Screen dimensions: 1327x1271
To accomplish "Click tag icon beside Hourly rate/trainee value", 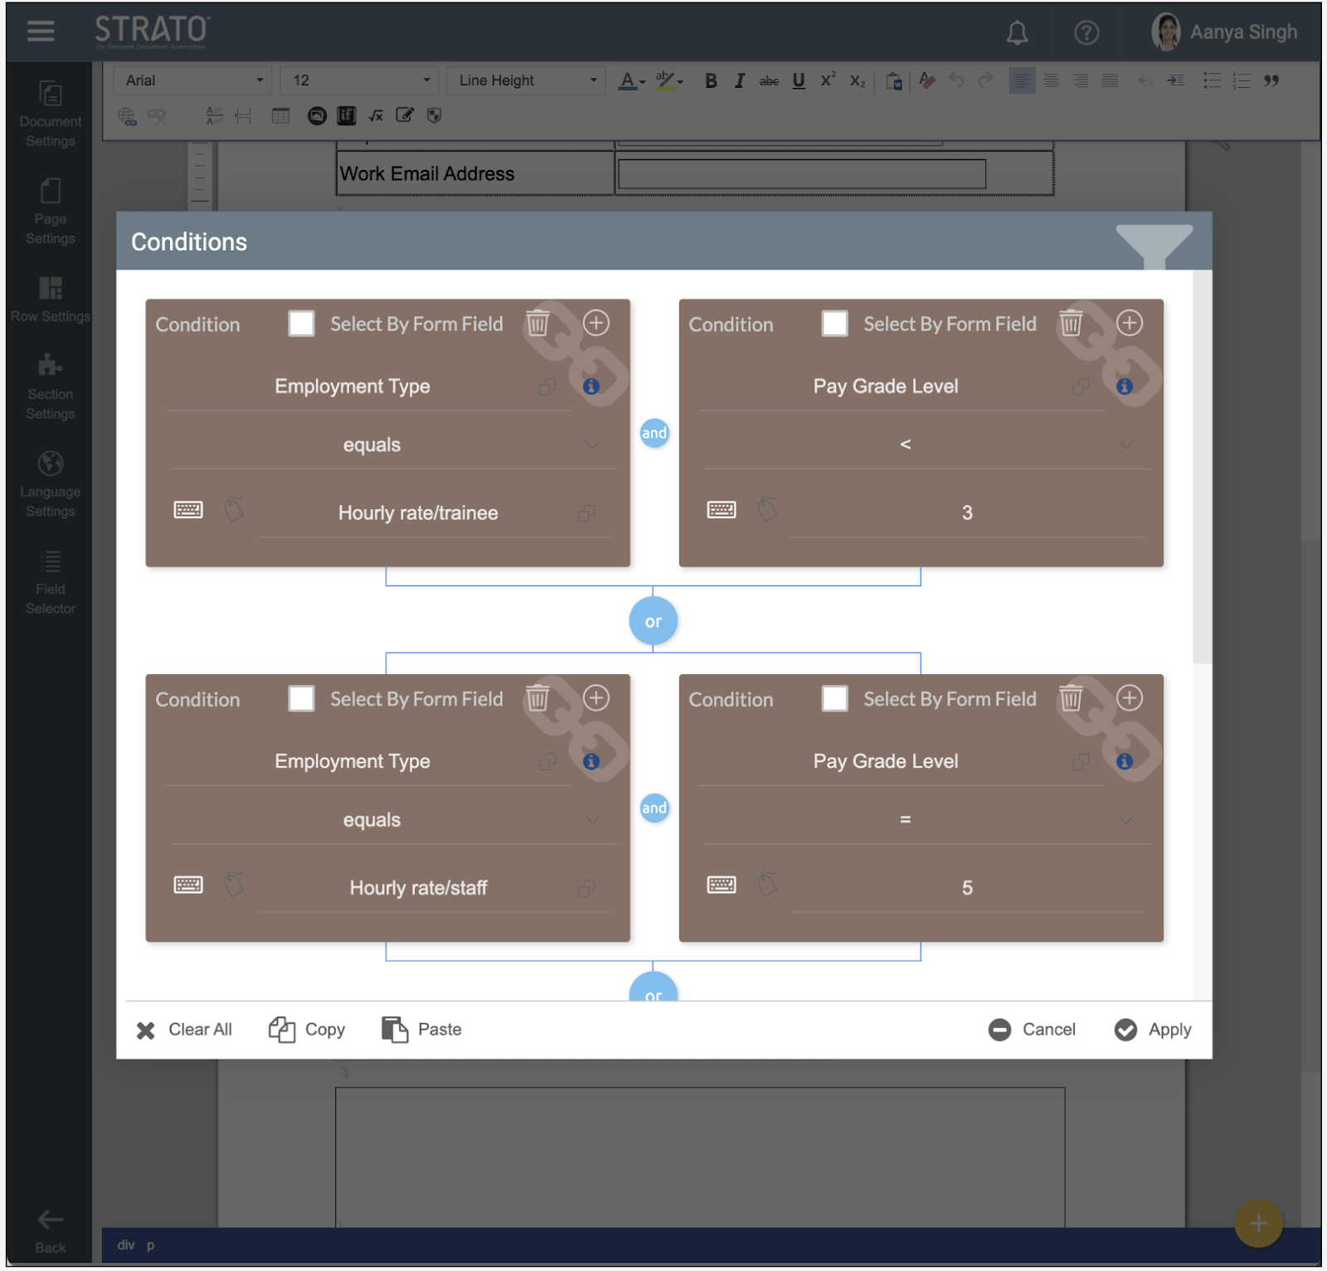I will coord(235,509).
